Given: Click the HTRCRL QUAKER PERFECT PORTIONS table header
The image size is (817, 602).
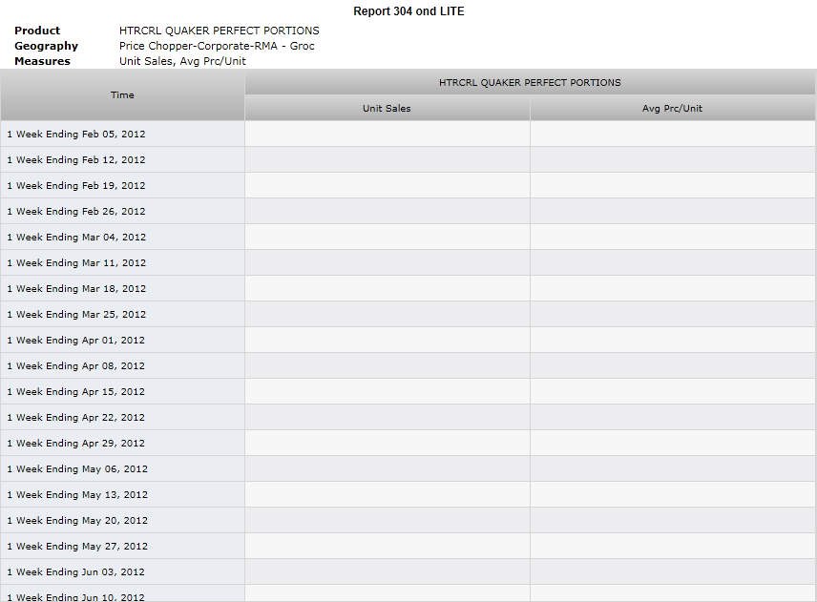Looking at the screenshot, I should click(x=530, y=82).
